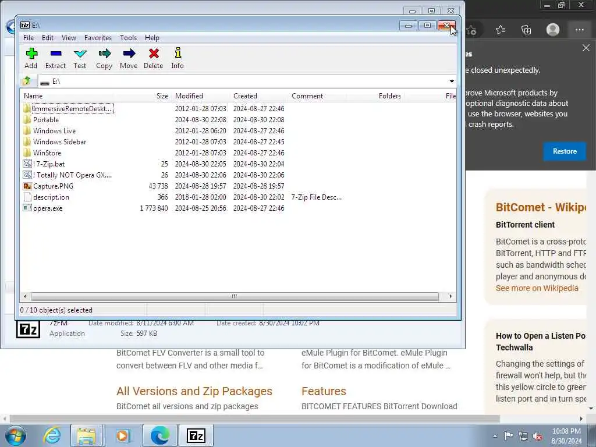Select the Capture.PNG image icon
The image size is (596, 447).
click(27, 186)
